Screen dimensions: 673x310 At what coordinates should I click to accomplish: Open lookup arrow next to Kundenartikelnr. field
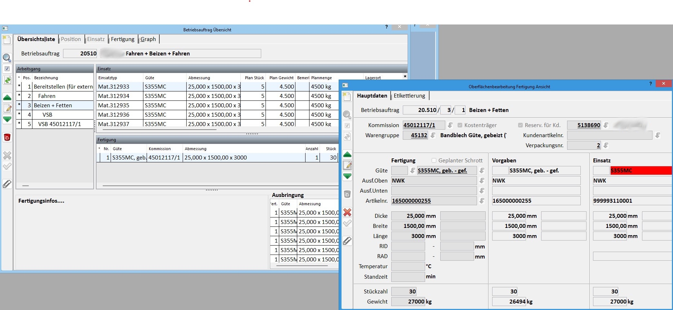[658, 135]
